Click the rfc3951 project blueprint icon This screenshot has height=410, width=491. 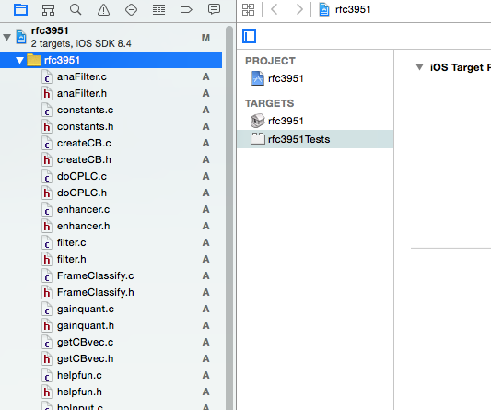258,78
